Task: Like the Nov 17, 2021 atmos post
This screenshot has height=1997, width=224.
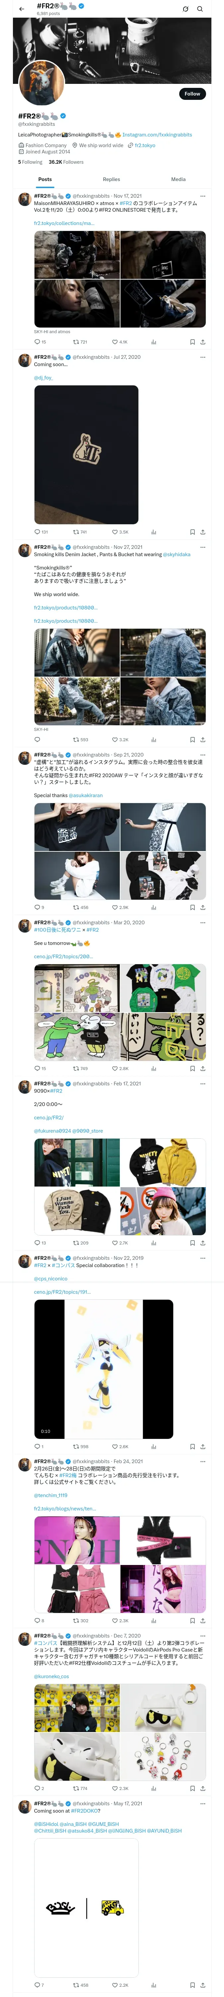Action: pyautogui.click(x=115, y=342)
